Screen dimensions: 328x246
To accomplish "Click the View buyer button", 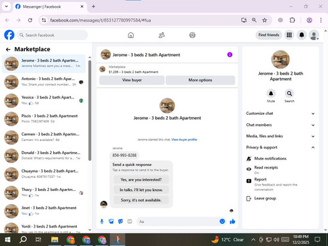I will pos(132,80).
